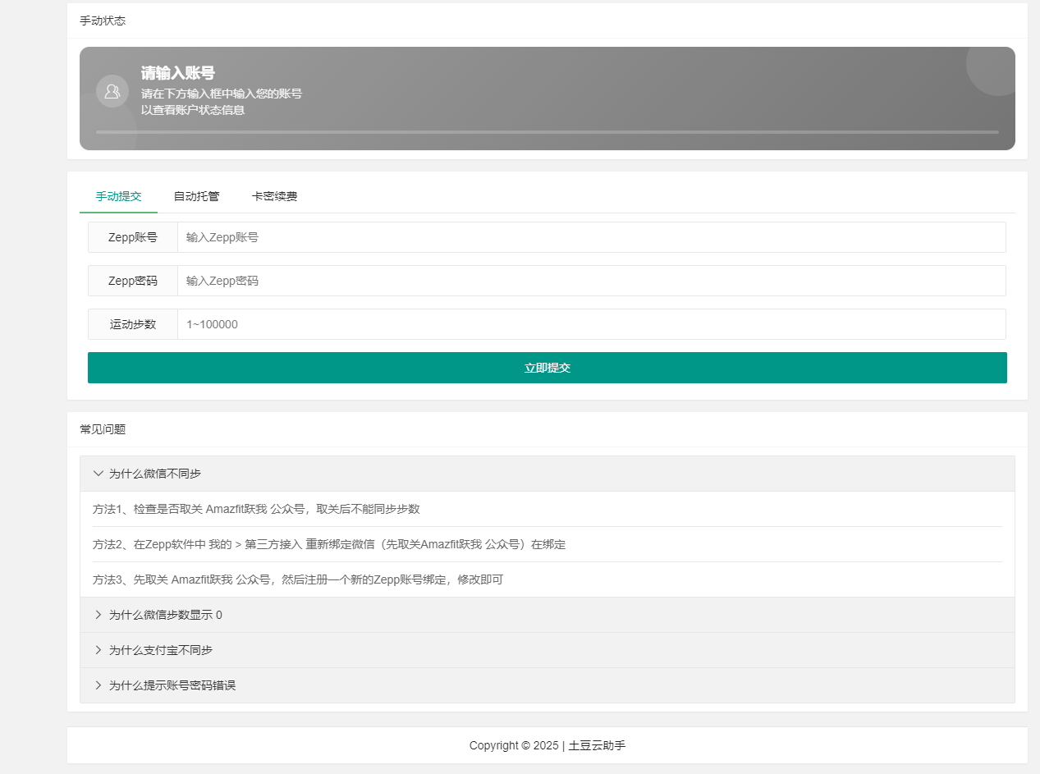The image size is (1040, 774).
Task: Switch to the 手动提交 tab
Action: 118,196
